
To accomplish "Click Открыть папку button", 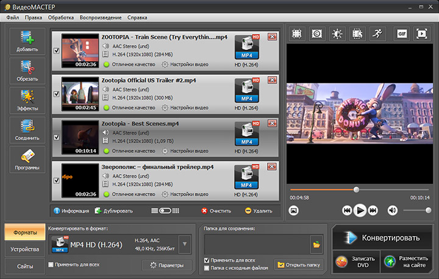I will (x=299, y=265).
